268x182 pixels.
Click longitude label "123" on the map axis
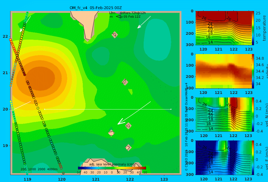pos(164,179)
